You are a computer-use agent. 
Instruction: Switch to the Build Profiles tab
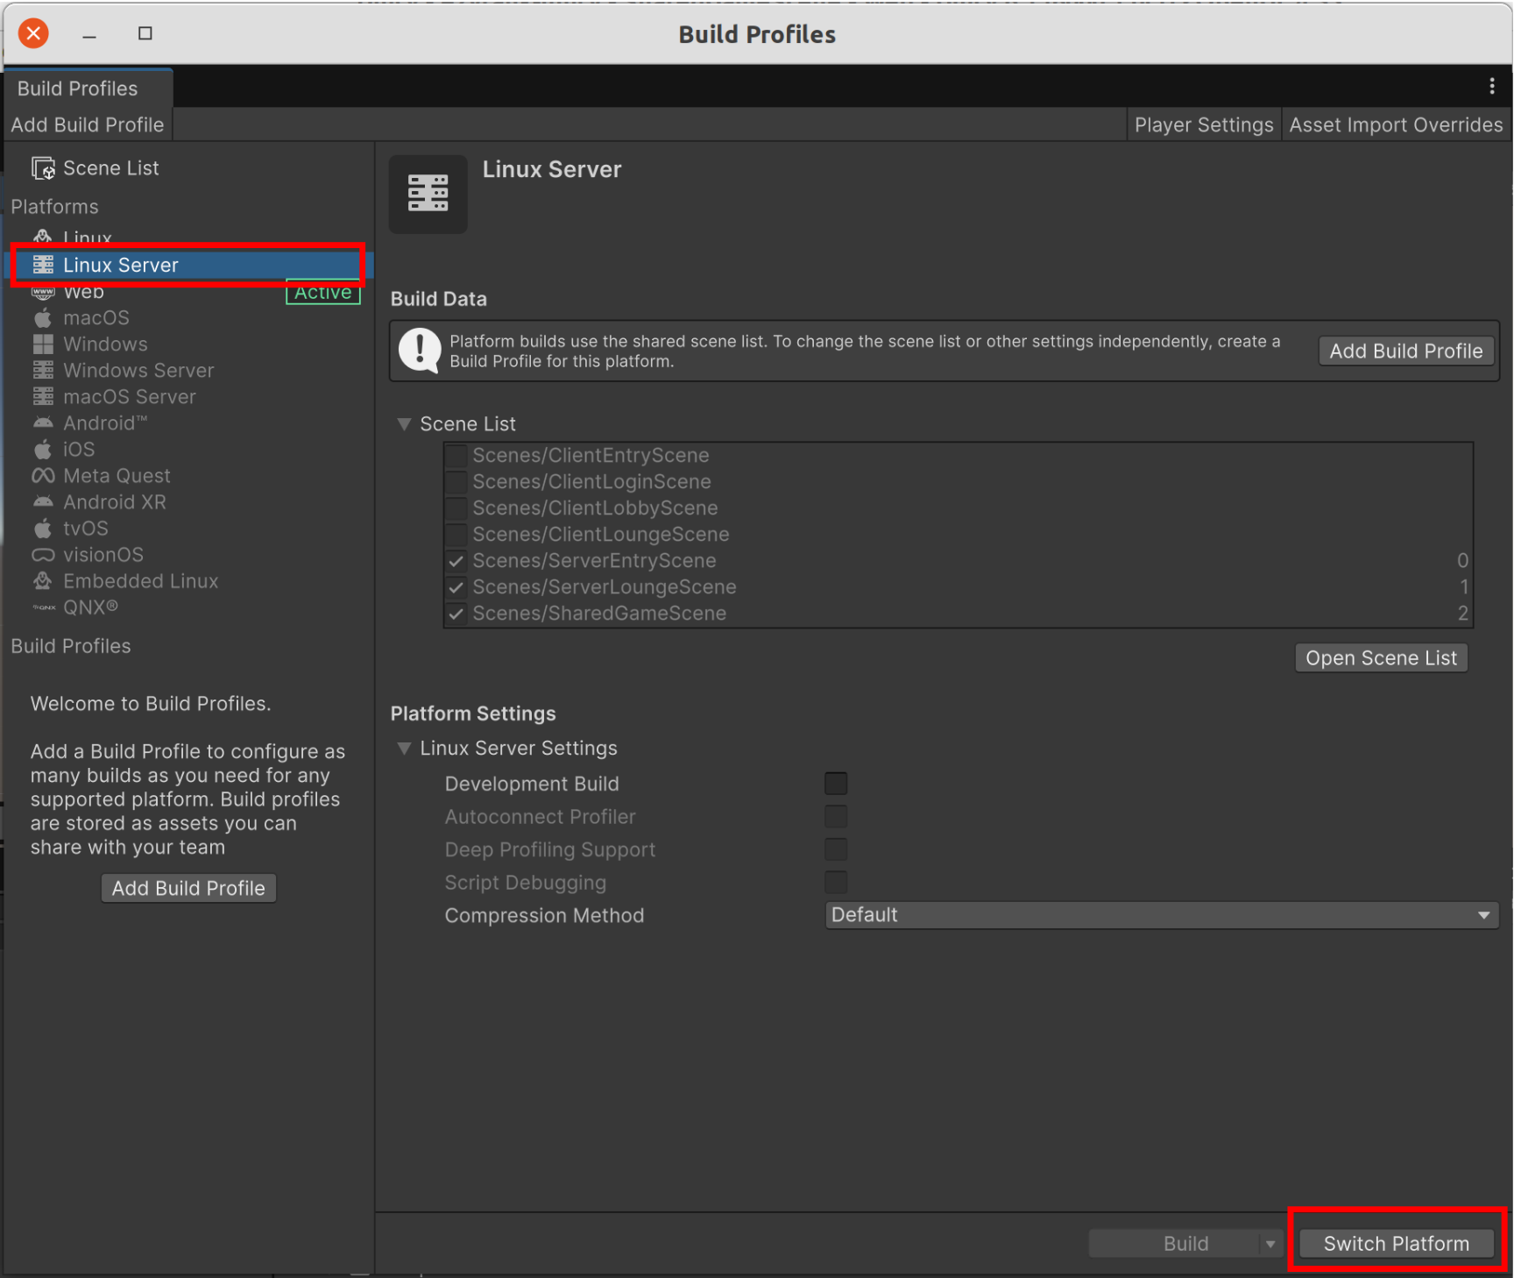76,88
